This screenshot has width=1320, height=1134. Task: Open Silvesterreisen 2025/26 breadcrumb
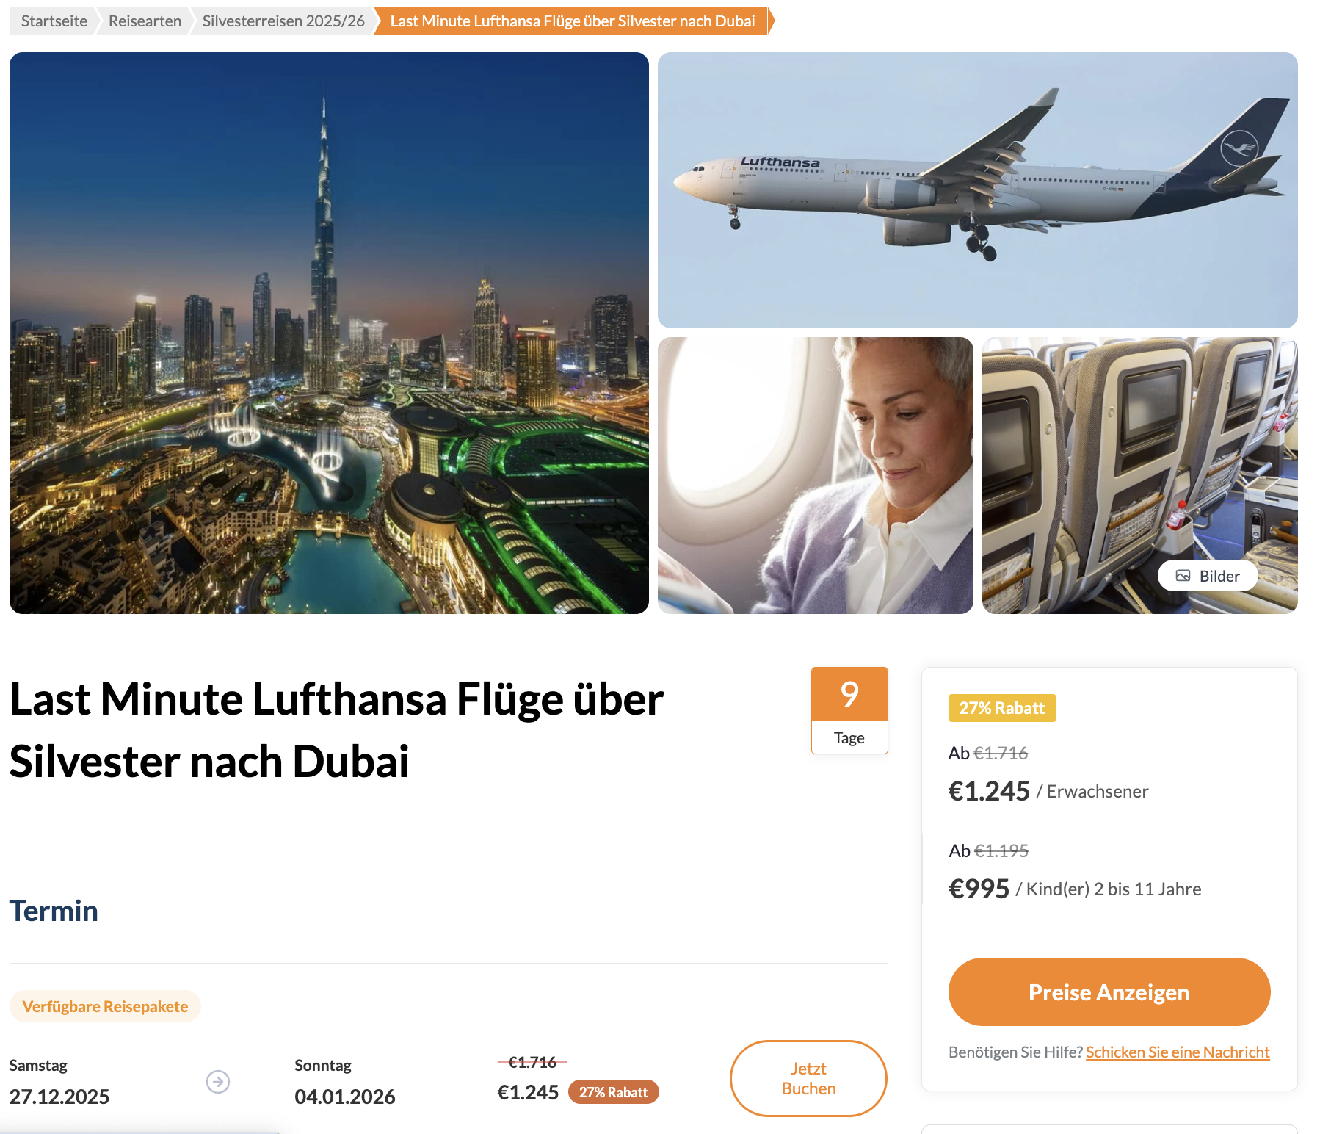282,21
